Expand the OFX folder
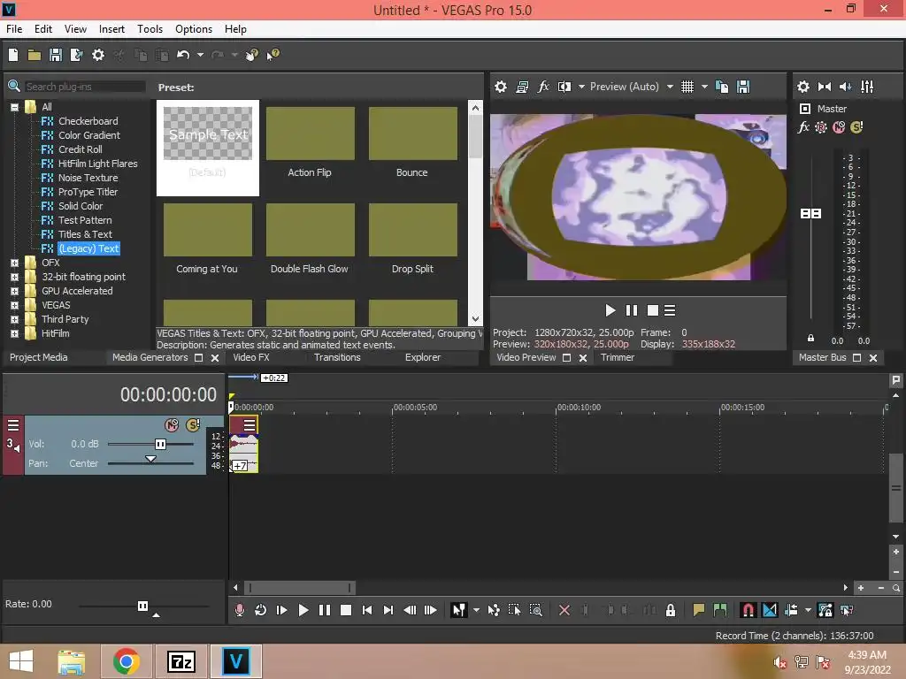The height and width of the screenshot is (679, 906). coord(14,263)
